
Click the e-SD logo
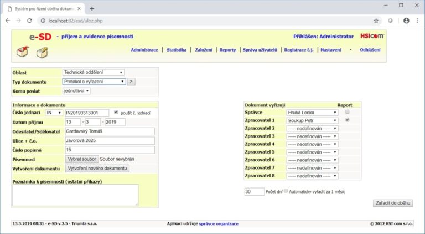point(40,37)
